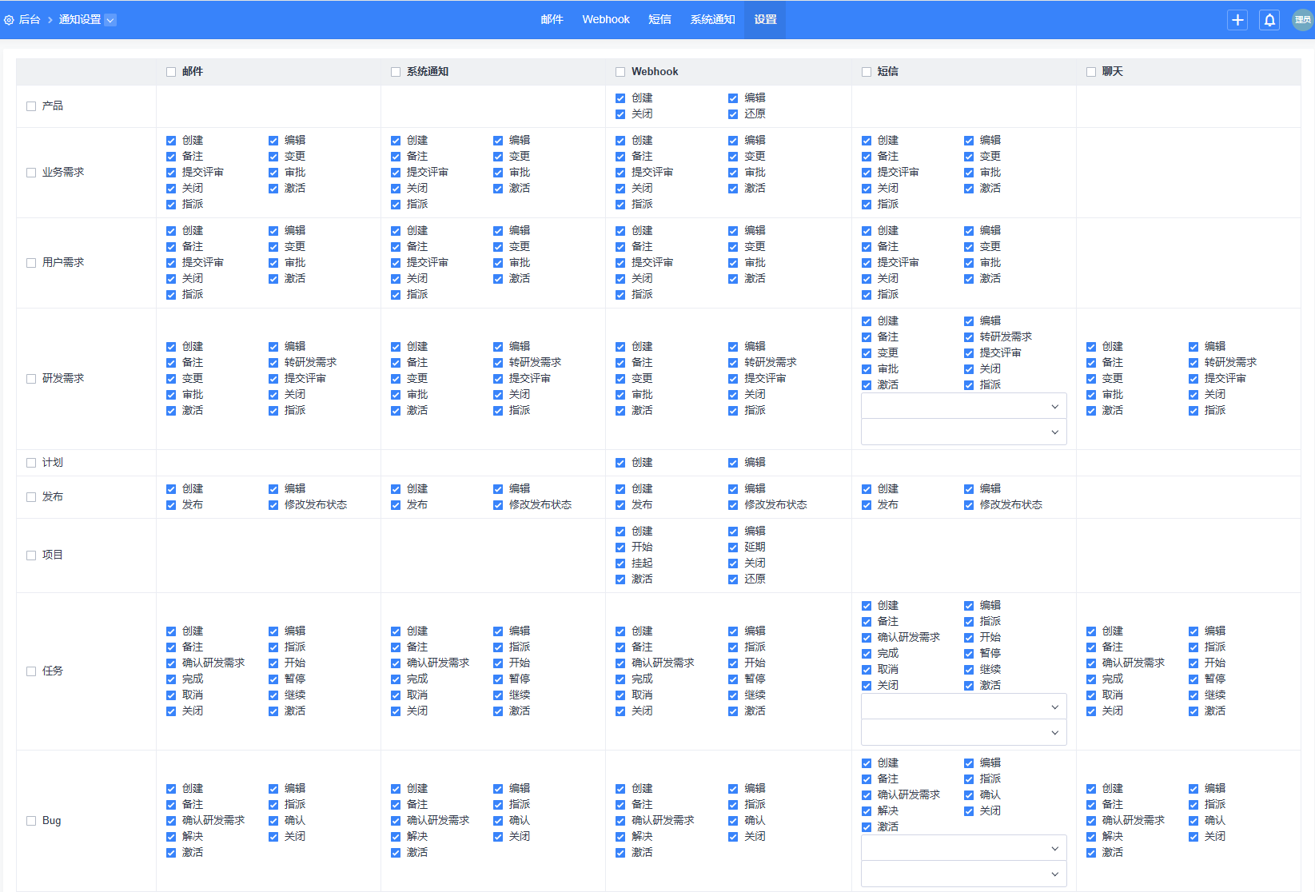Switch to the 邮件 tab
1315x892 pixels.
pyautogui.click(x=552, y=19)
